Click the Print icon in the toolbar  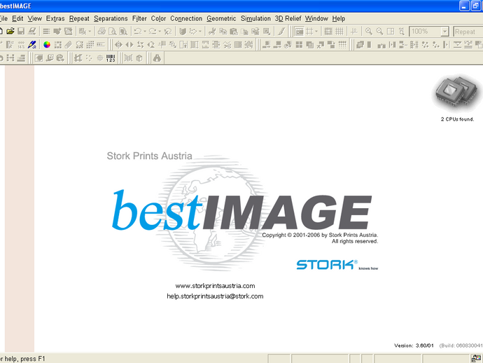click(x=101, y=31)
